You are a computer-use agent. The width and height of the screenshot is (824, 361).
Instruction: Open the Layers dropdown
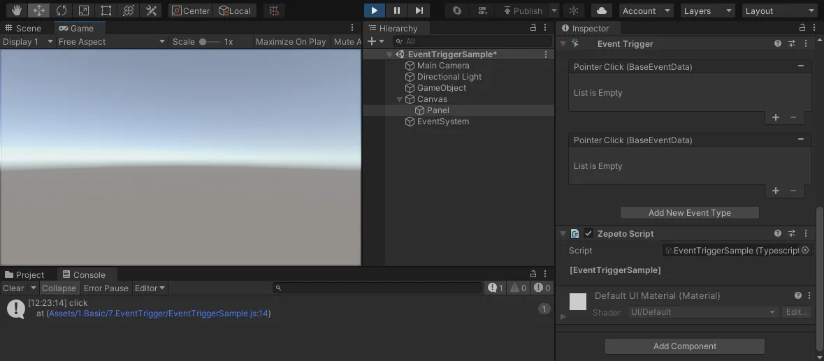pos(707,10)
